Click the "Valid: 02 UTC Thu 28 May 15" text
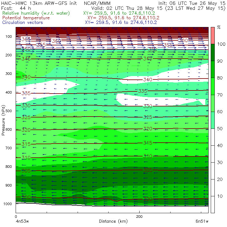The image size is (227, 227). 127,8
